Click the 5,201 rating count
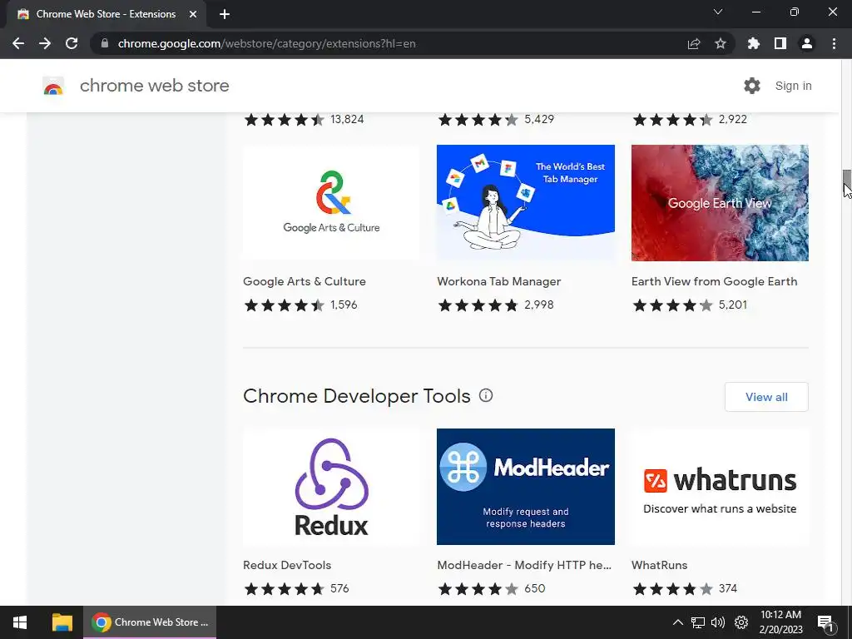852x639 pixels. click(x=733, y=305)
